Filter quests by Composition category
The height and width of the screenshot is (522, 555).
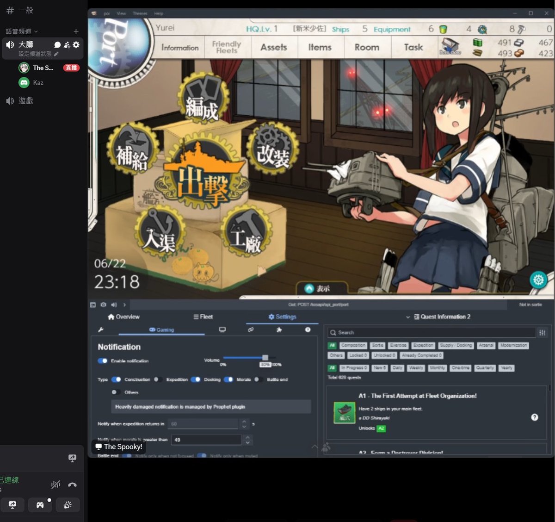[353, 345]
